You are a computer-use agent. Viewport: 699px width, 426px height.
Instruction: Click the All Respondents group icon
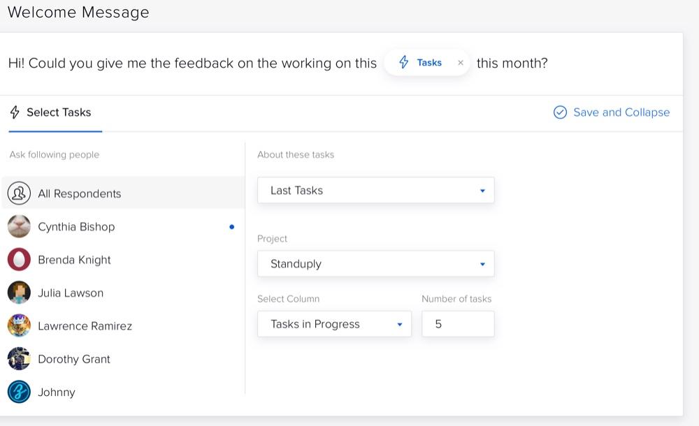click(x=19, y=193)
